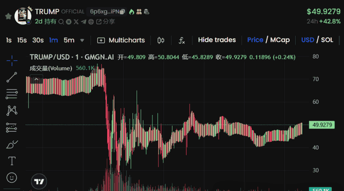Add TRUMP to favorites with star icon
344x191 pixels.
point(8,16)
